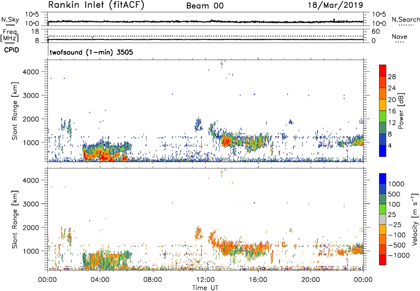The width and height of the screenshot is (420, 291).
Task: Select the 'N.Sky' noise label
Action: pyautogui.click(x=10, y=19)
